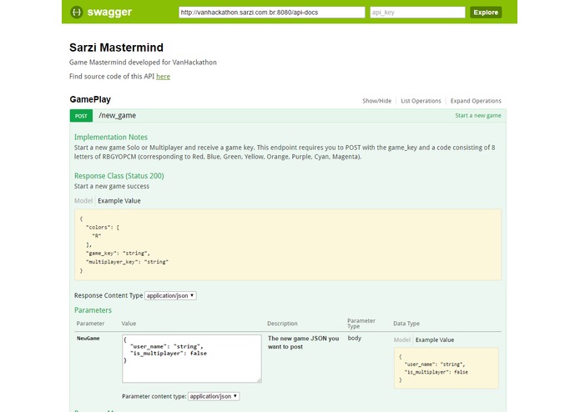Image resolution: width=580 pixels, height=412 pixels.
Task: Open Parameter content type dropdown
Action: pos(214,396)
